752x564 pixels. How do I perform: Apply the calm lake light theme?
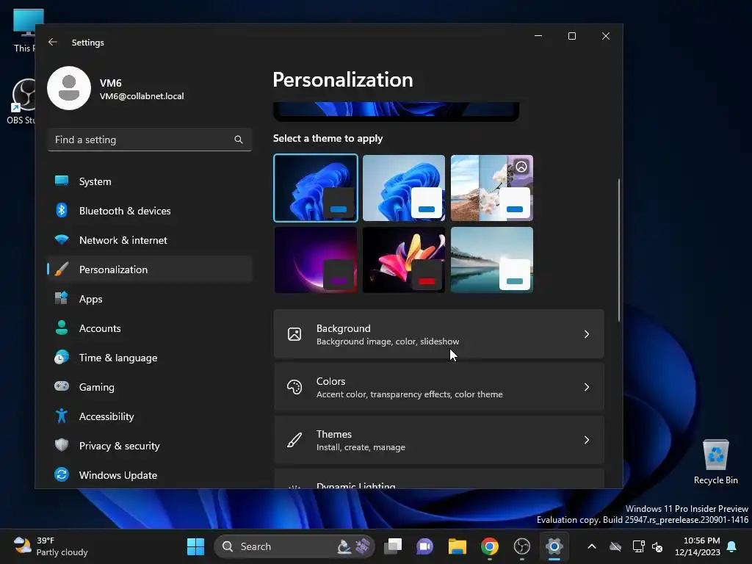pos(492,260)
